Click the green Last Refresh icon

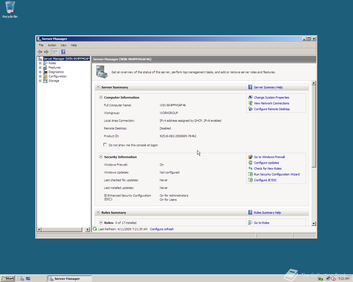(x=95, y=229)
